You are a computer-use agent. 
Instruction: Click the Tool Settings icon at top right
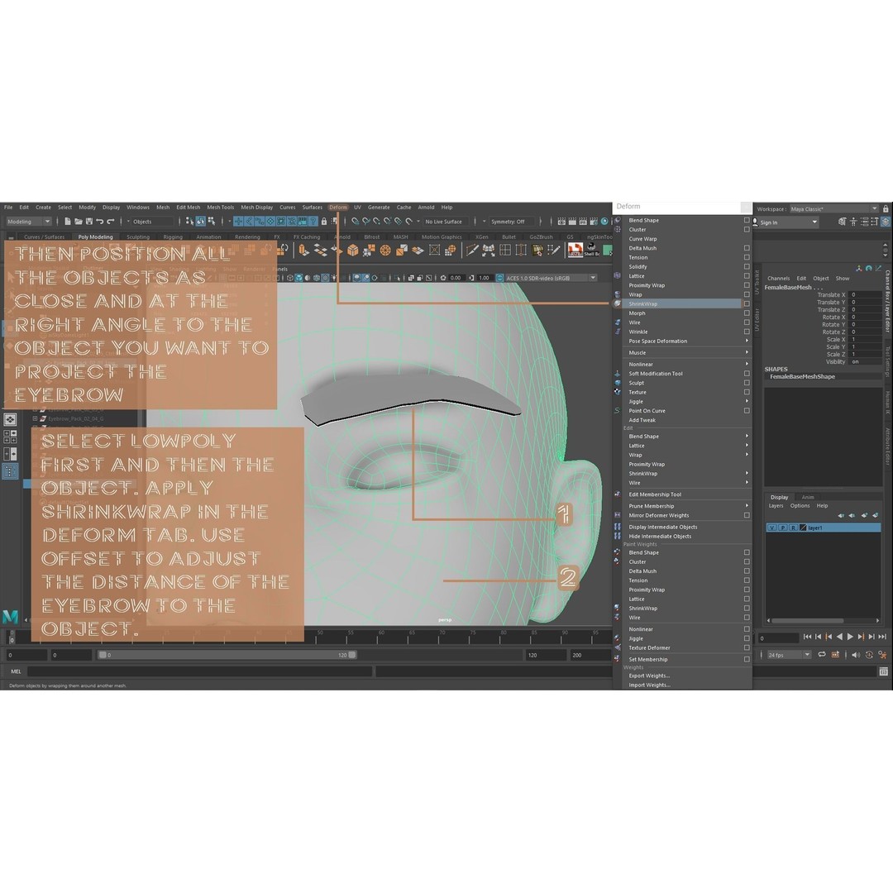875,222
